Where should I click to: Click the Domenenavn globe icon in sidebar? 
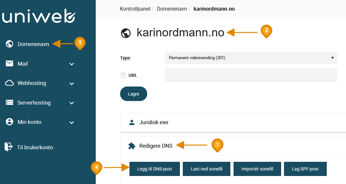[x=10, y=44]
